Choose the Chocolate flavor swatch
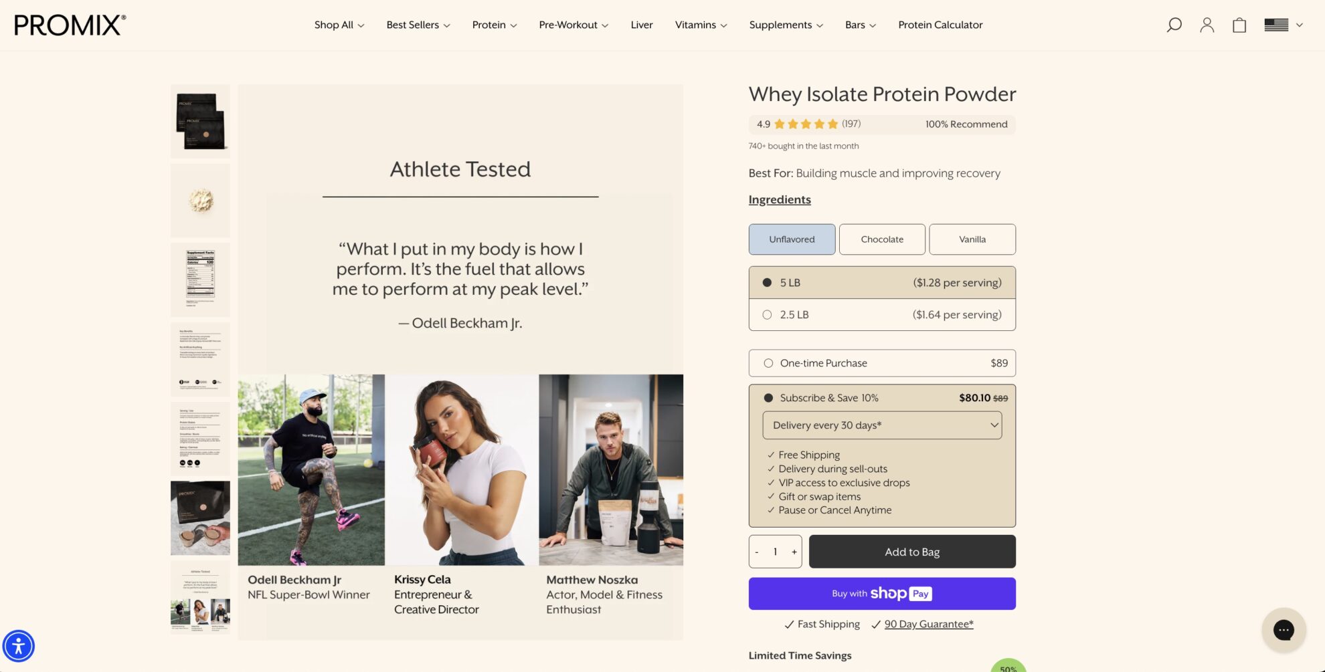The height and width of the screenshot is (672, 1325). point(882,239)
